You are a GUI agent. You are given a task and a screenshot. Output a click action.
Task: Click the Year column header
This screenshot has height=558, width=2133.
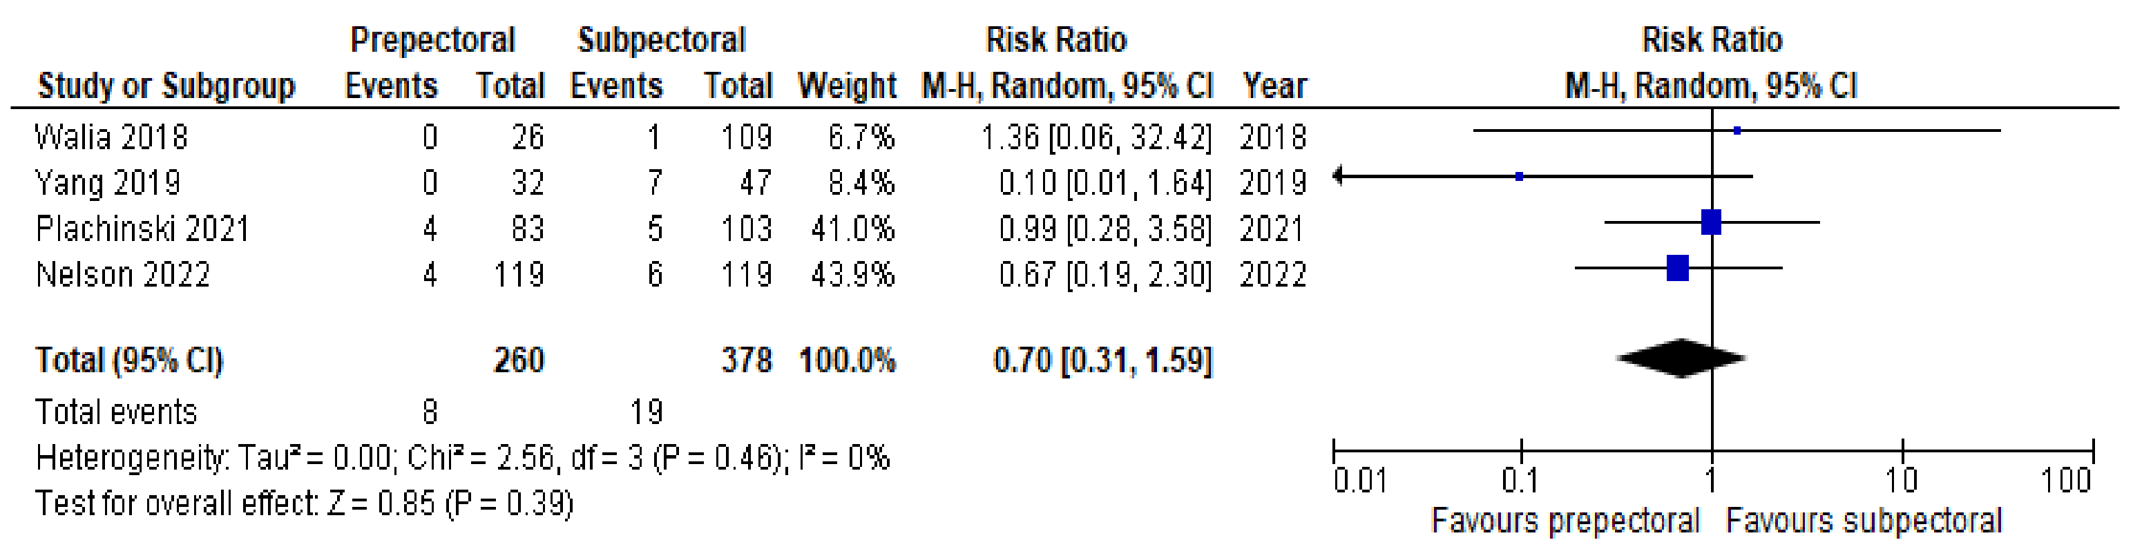coord(1274,86)
